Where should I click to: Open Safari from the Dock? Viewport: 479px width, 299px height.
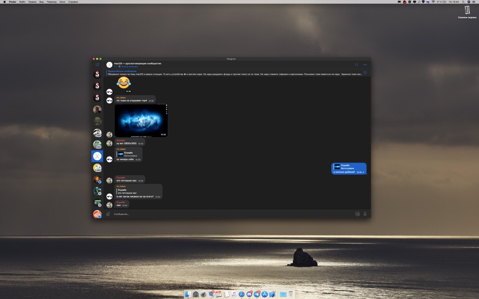tap(242, 295)
